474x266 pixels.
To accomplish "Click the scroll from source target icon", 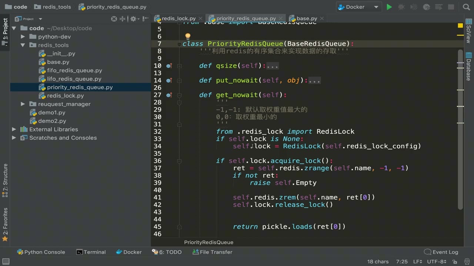I will tap(114, 19).
